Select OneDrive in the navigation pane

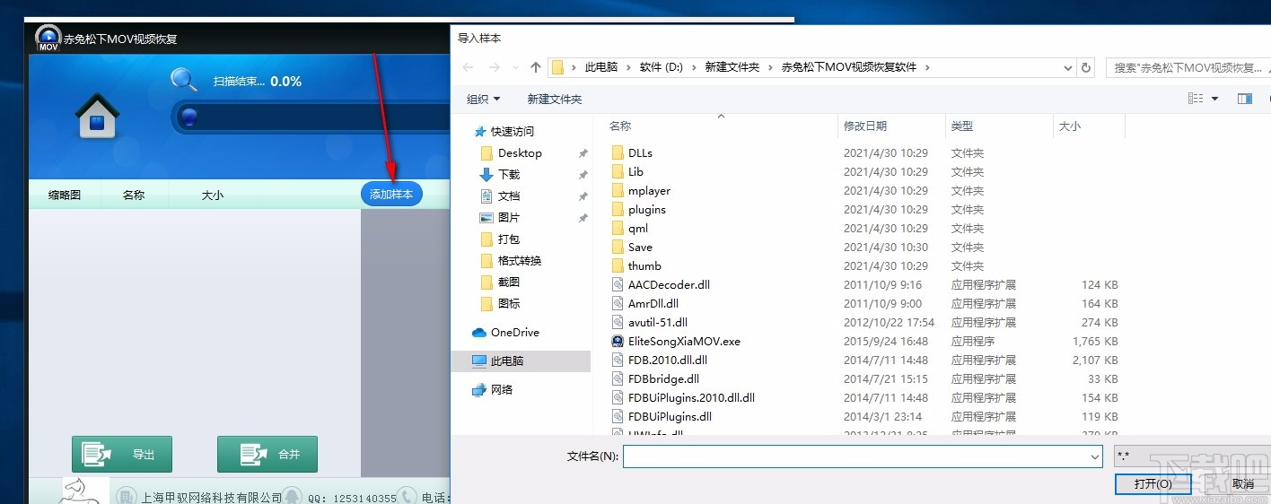point(515,333)
